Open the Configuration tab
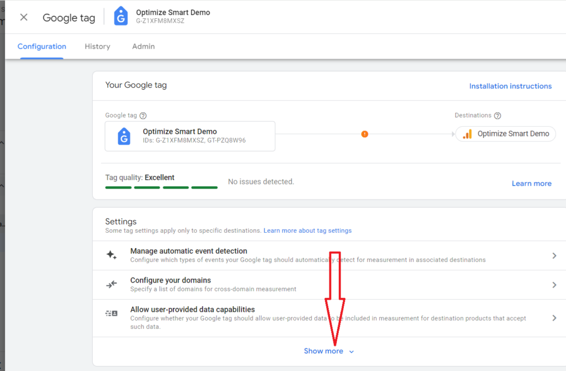The image size is (566, 371). click(42, 46)
